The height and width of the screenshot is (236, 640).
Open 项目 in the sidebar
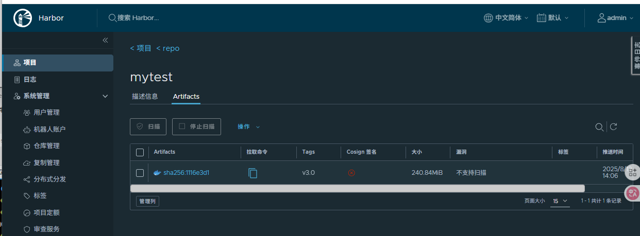click(58, 63)
